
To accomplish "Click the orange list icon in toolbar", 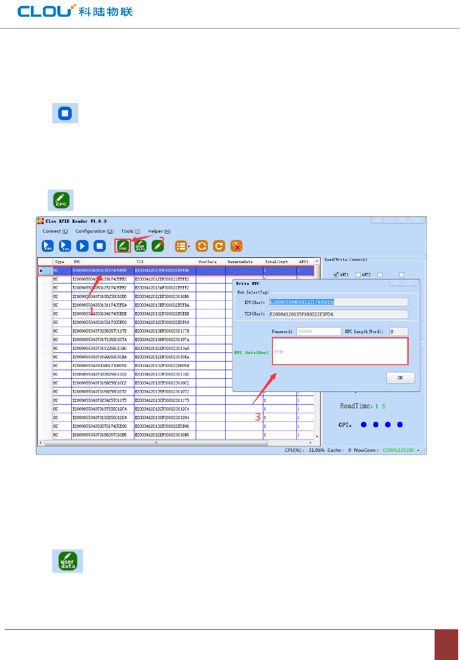I will 181,246.
